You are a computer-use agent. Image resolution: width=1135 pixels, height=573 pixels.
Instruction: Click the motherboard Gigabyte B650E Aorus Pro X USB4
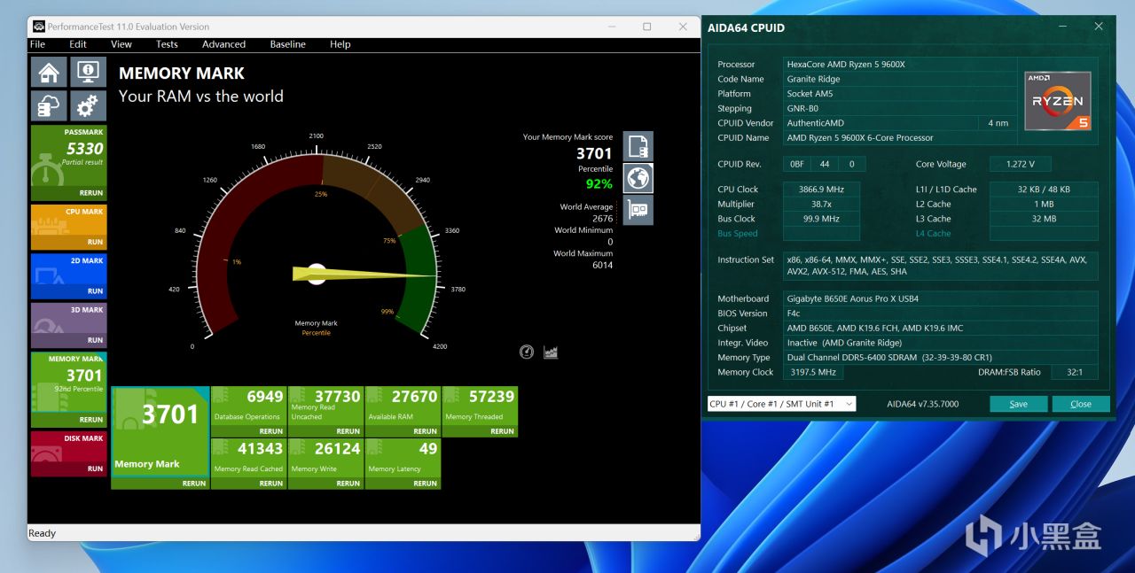pos(851,298)
